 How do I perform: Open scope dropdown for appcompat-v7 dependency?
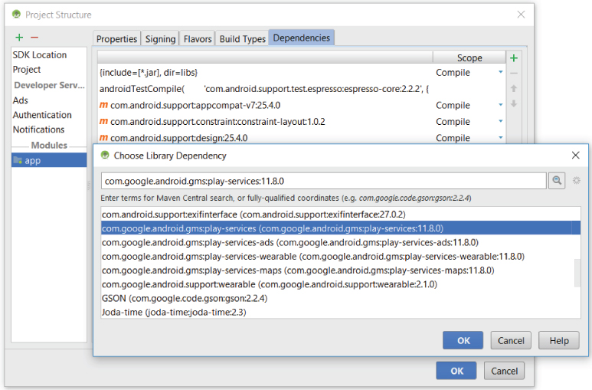501,106
